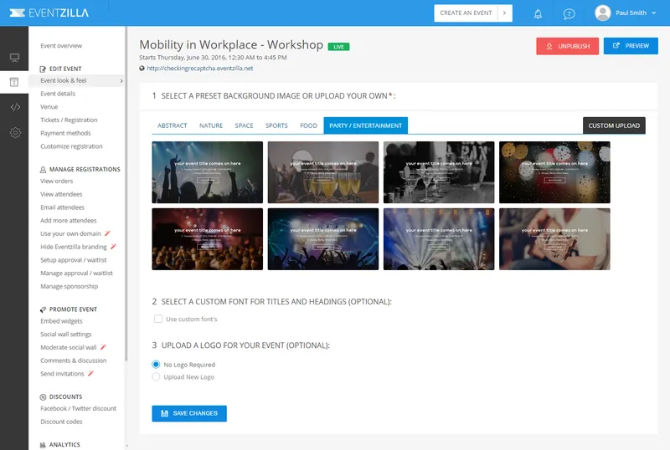Click the Discounts percent icon
The width and height of the screenshot is (670, 450).
(x=43, y=397)
